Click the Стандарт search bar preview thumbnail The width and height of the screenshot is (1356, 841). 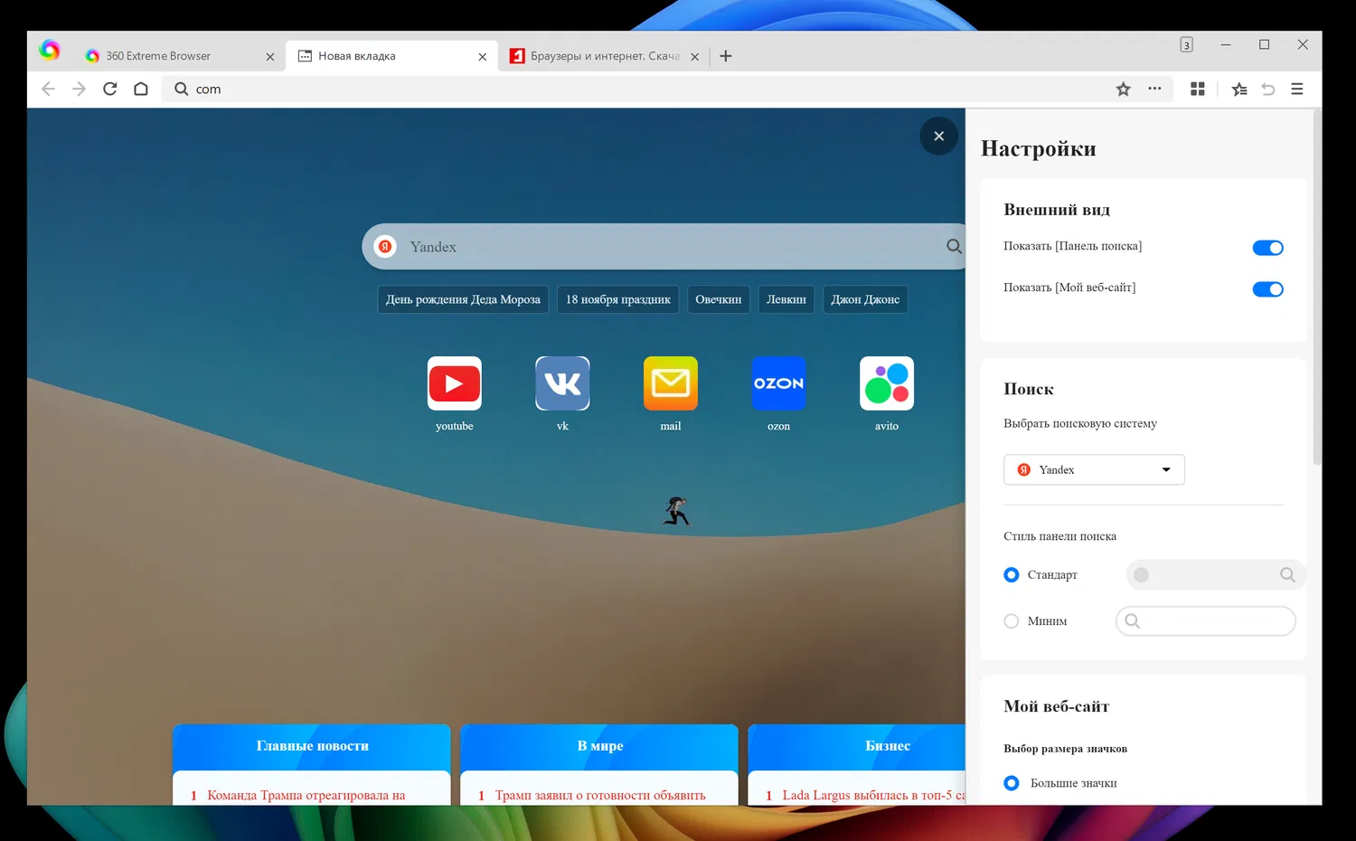coord(1215,575)
